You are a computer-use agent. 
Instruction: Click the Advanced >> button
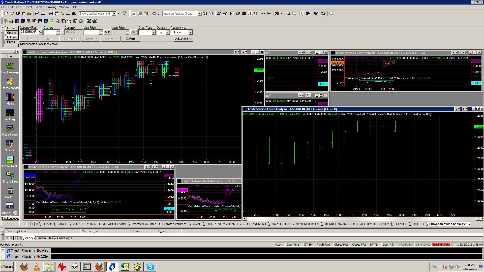click(183, 39)
